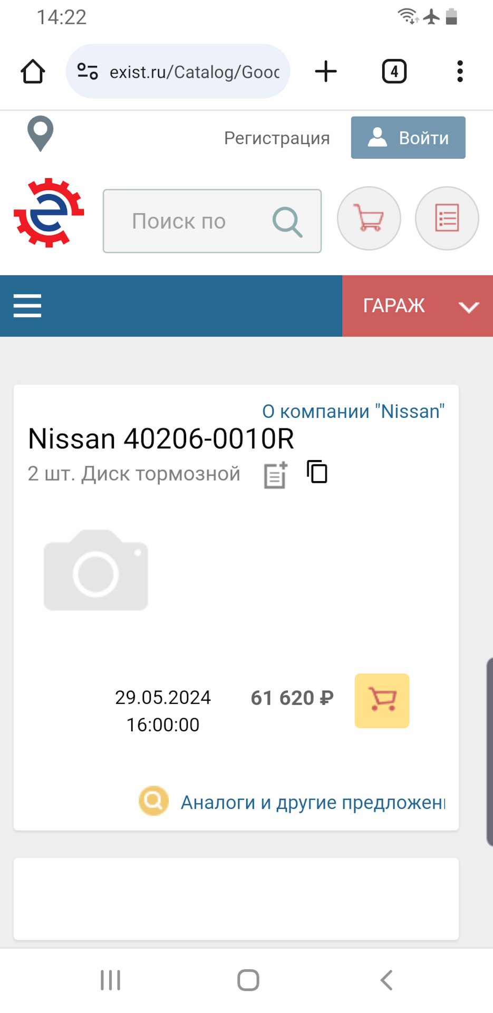Expand the ГАРАЖ dropdown
This screenshot has width=493, height=1013.
pyautogui.click(x=418, y=306)
